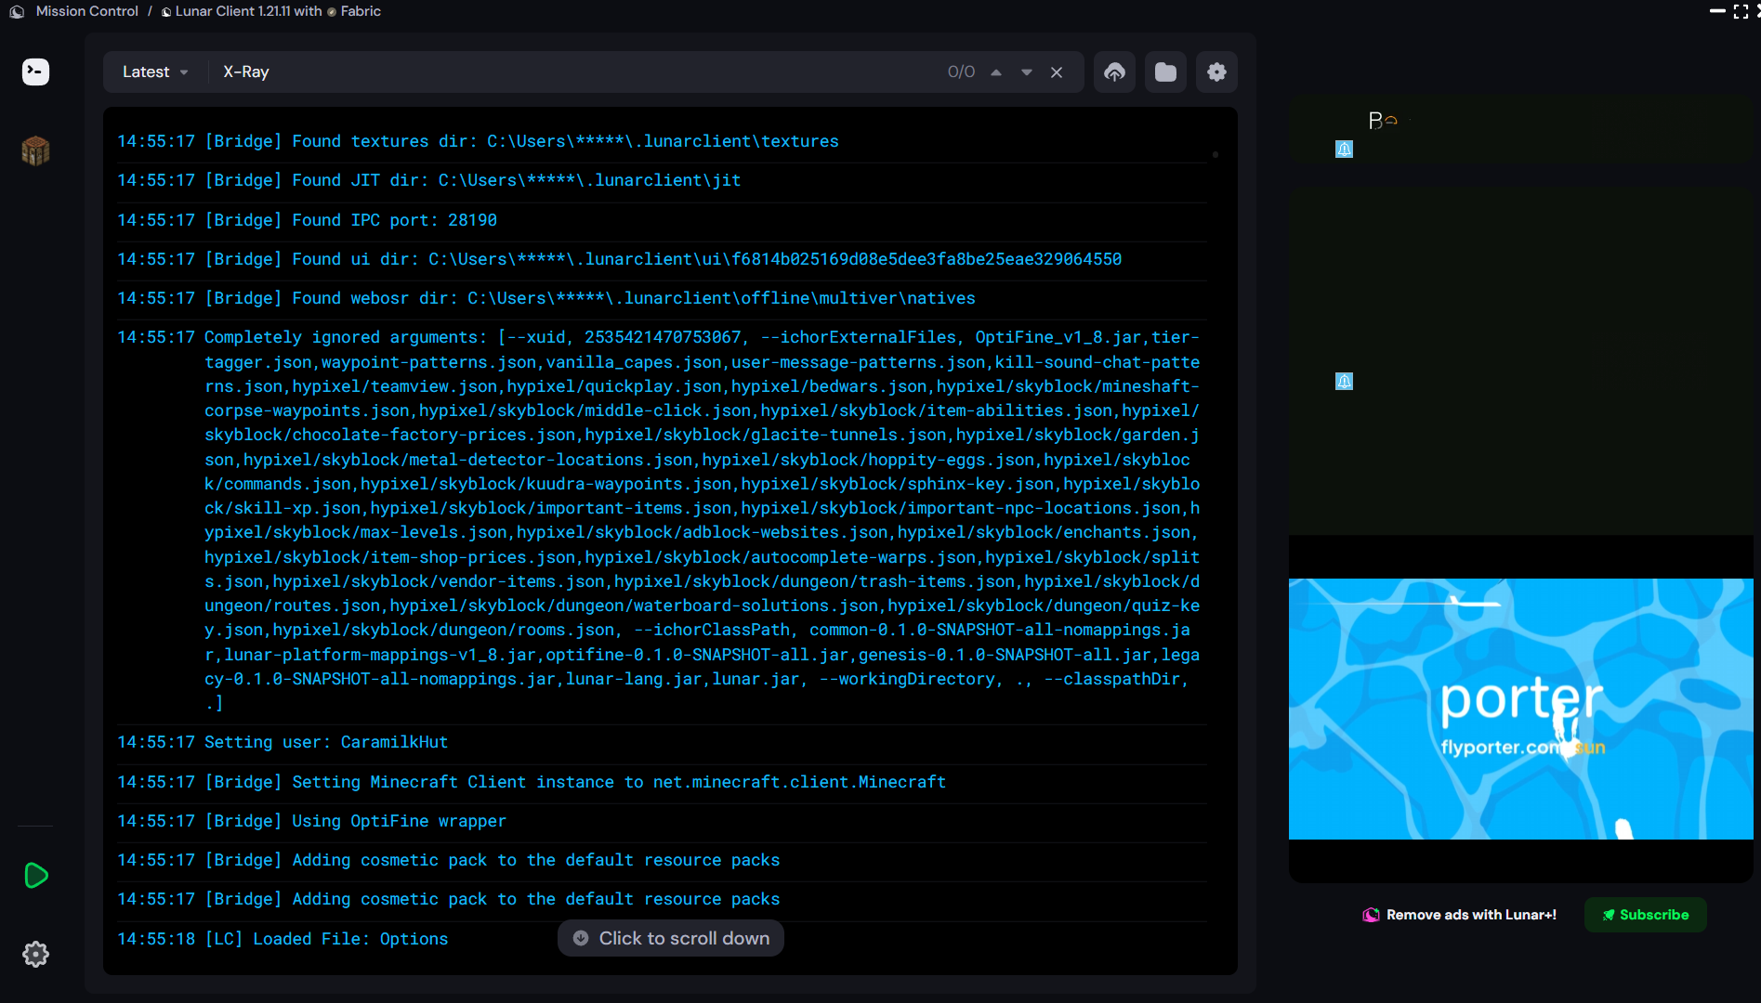Open the console terminal icon in sidebar
The height and width of the screenshot is (1003, 1761).
(x=35, y=72)
